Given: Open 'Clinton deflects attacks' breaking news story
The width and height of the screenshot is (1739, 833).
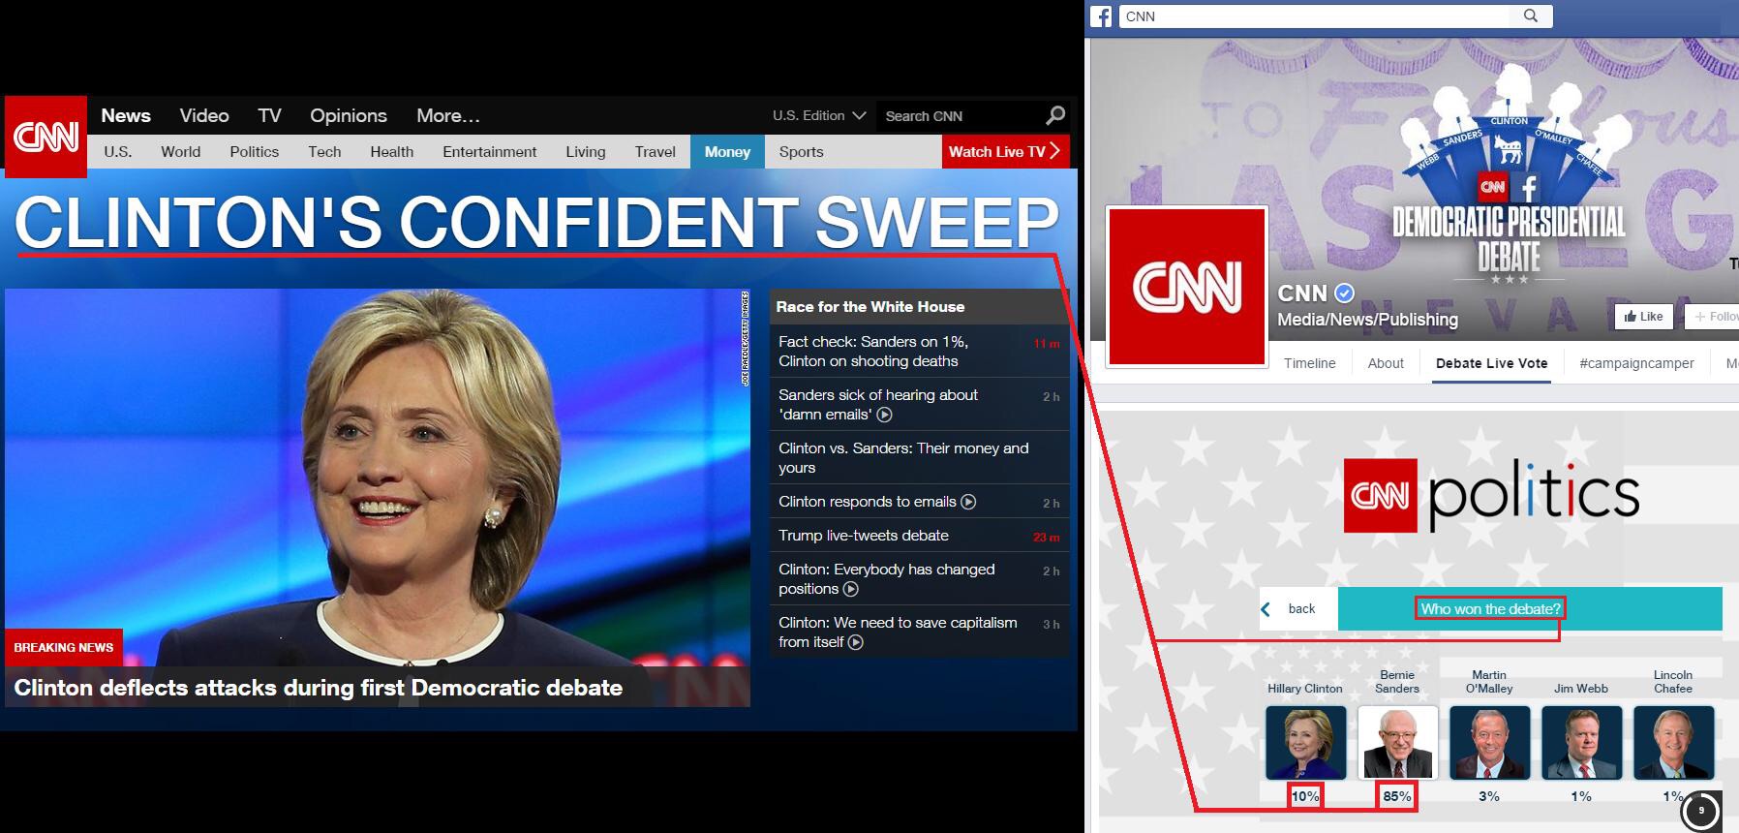Looking at the screenshot, I should tap(319, 688).
